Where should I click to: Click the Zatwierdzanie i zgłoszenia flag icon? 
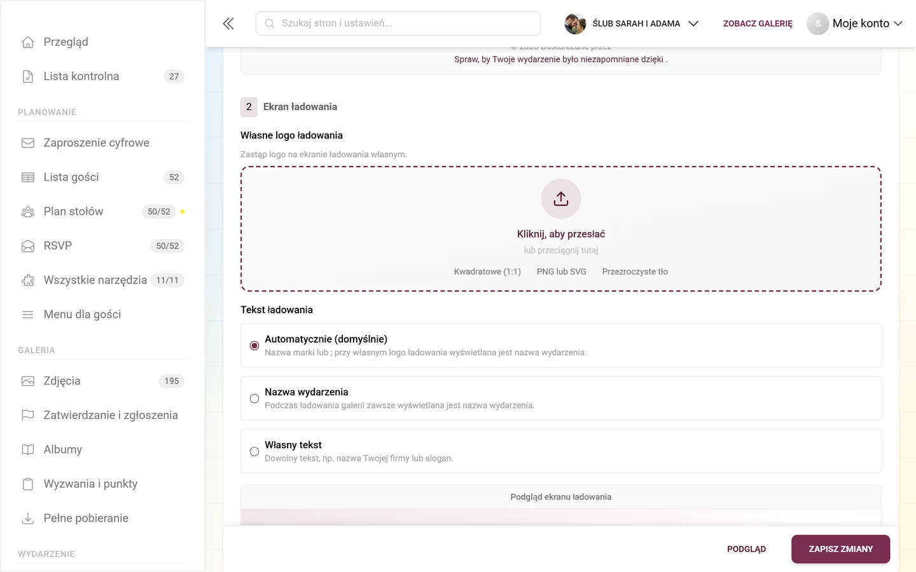point(28,416)
